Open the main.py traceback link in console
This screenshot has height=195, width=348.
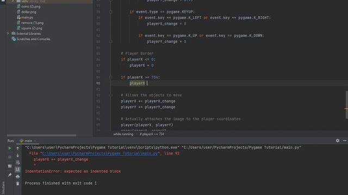(x=100, y=153)
